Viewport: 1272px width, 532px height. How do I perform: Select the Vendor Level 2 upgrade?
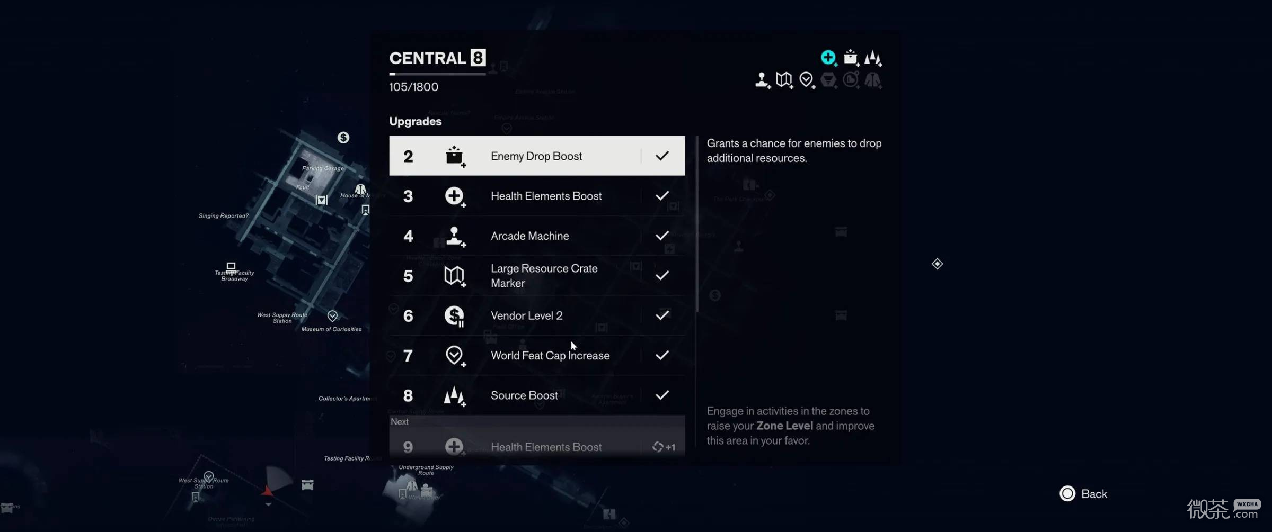point(537,315)
